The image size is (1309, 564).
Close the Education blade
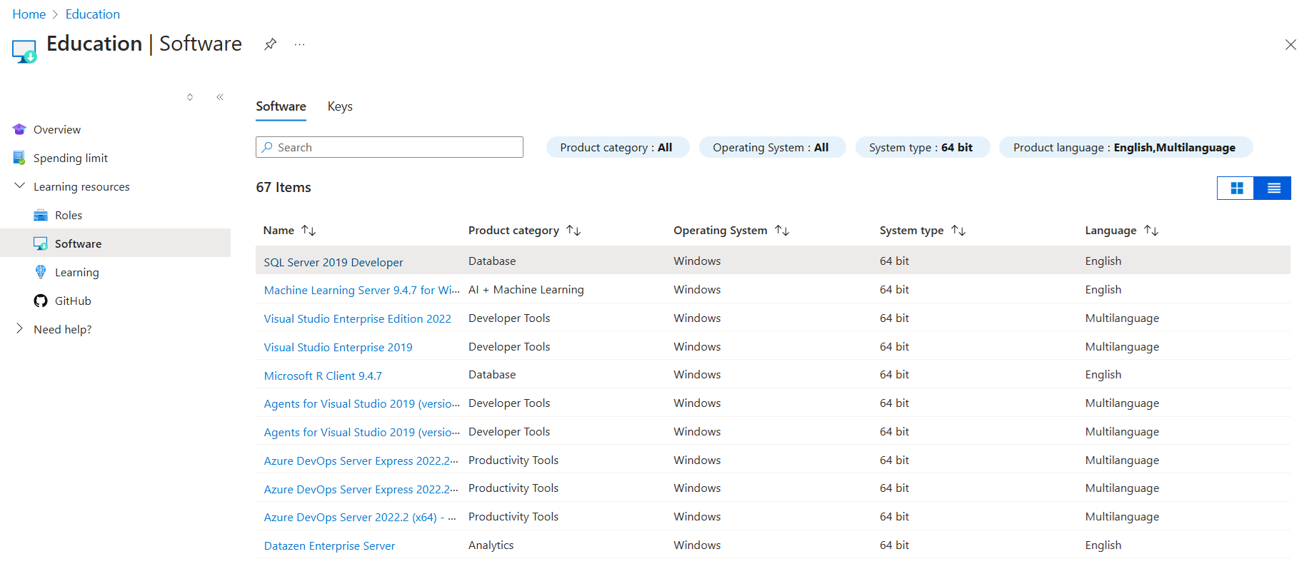coord(1290,45)
